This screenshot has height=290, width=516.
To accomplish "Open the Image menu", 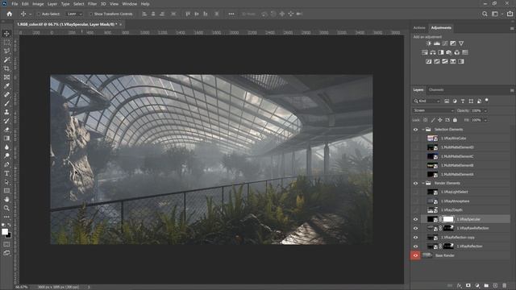I will 38,4.
